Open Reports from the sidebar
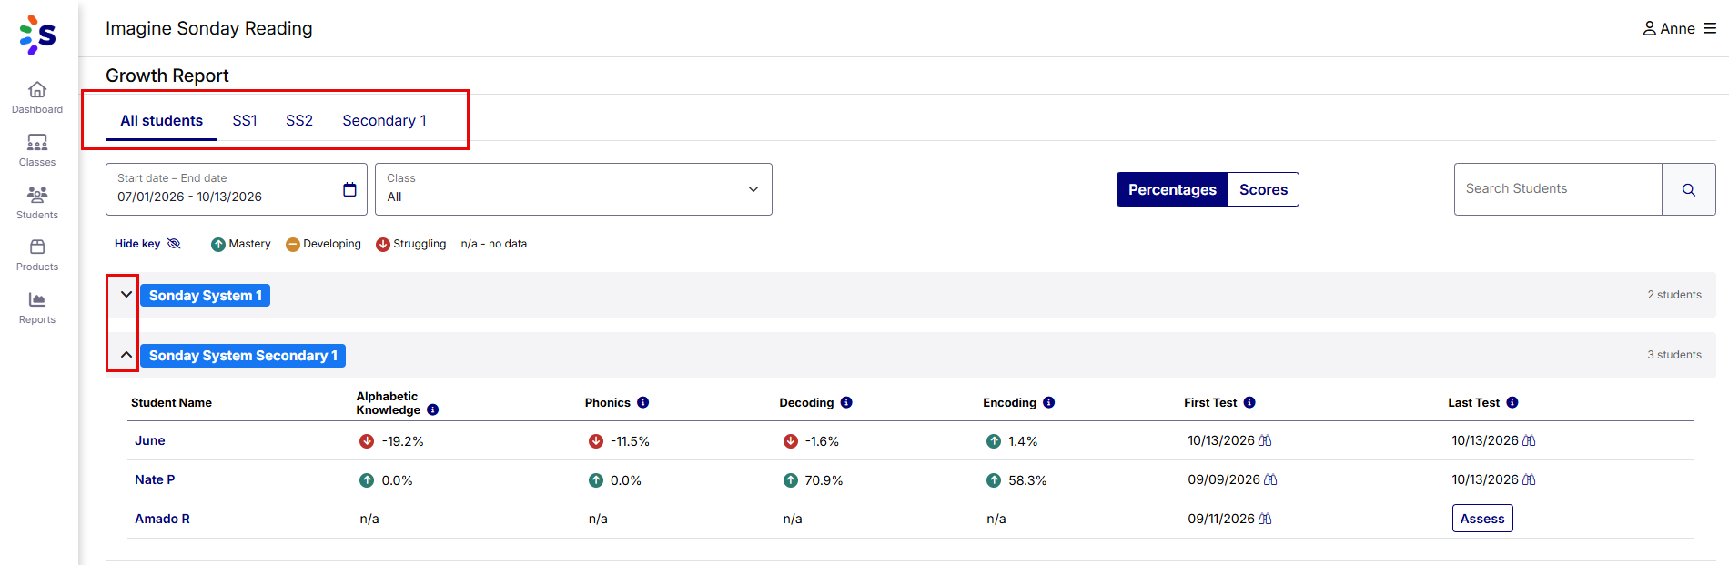The width and height of the screenshot is (1729, 565). point(37,308)
